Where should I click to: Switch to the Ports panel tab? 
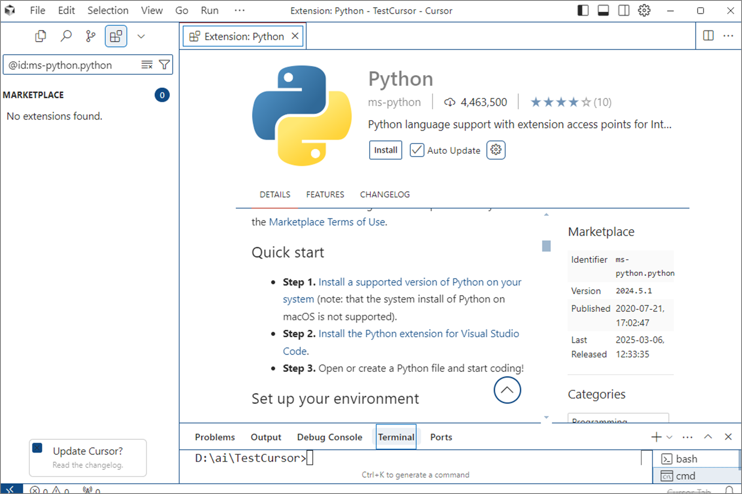pyautogui.click(x=441, y=437)
